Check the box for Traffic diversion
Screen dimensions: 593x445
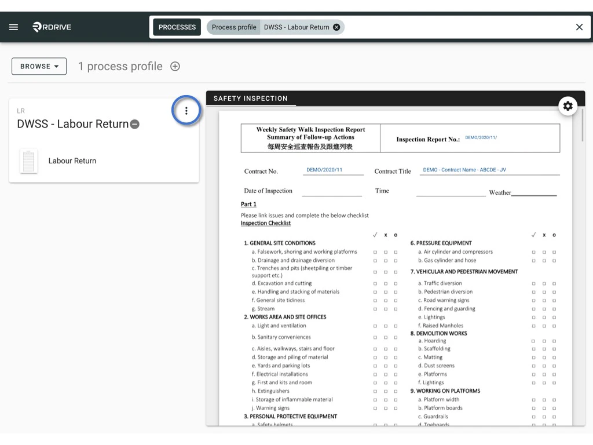click(x=533, y=283)
